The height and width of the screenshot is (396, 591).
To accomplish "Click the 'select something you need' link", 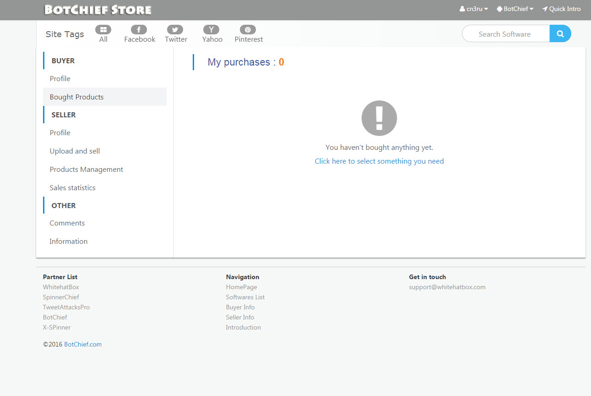I will click(379, 161).
